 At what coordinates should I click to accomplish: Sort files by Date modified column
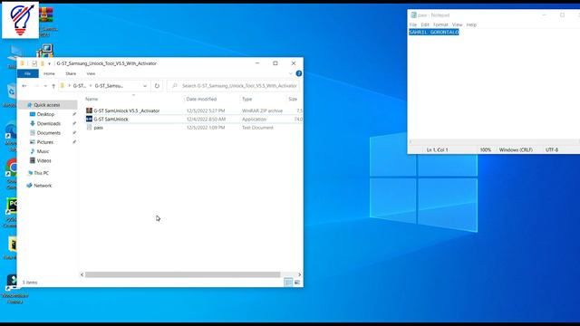point(201,99)
